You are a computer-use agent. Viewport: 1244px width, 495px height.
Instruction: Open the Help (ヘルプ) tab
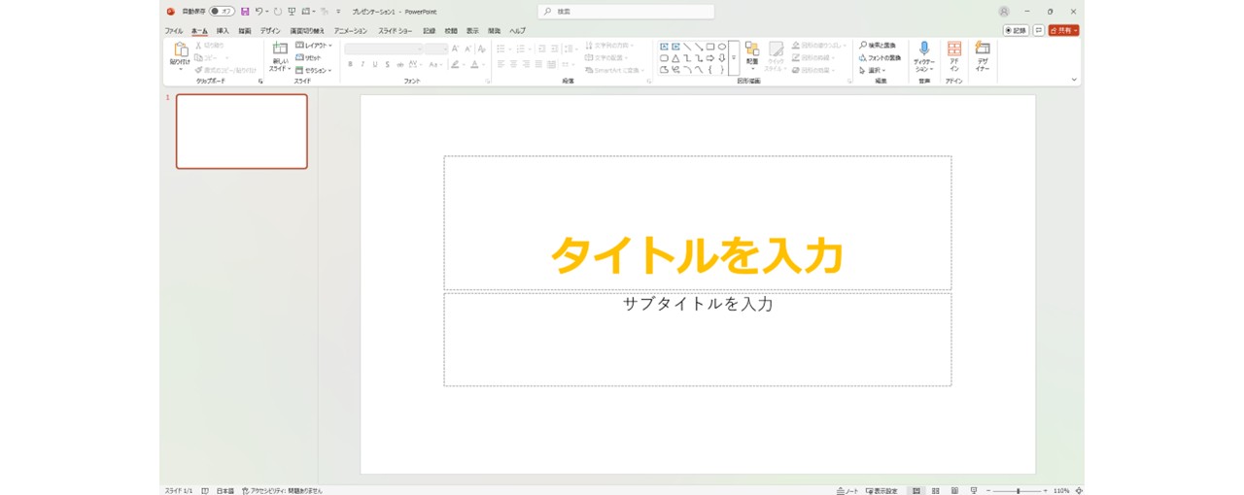tap(518, 30)
